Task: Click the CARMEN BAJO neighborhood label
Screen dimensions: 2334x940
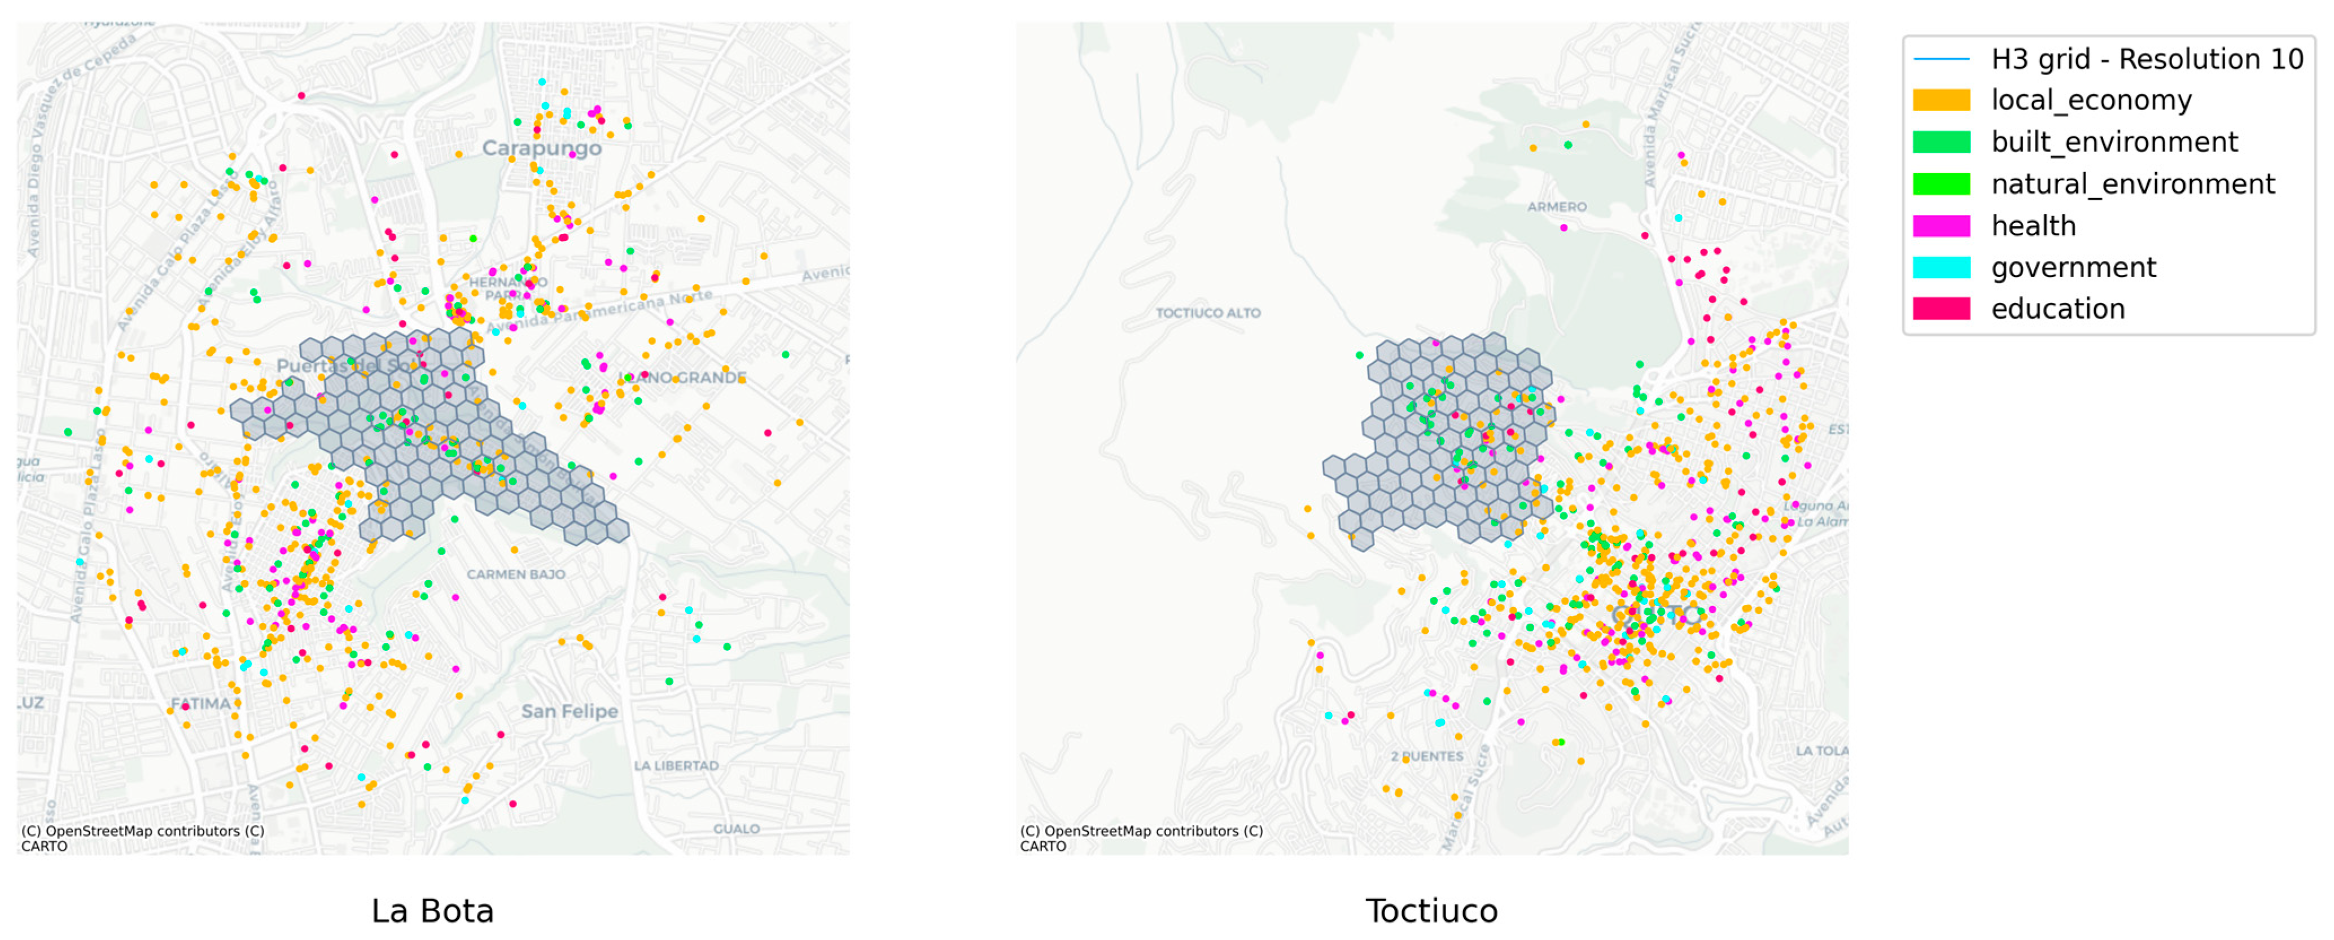Action: [x=515, y=574]
